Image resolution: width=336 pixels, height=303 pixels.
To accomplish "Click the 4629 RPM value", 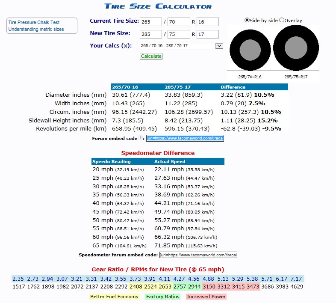I will 297,287.
